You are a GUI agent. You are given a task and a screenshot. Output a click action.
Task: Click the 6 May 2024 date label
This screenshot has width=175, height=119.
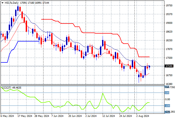pyautogui.click(x=7, y=116)
